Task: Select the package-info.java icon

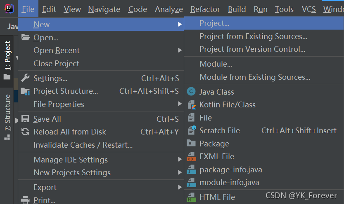Action: click(191, 169)
